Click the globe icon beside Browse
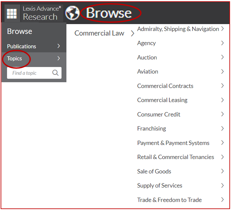Screen dimensions: 231x211 point(72,13)
